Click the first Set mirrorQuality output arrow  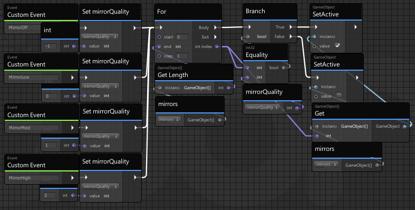tap(134, 28)
